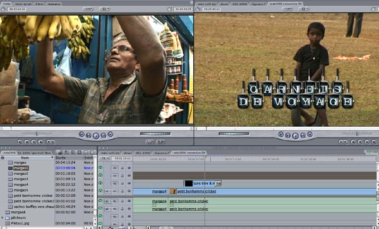Lock the A2 audio track
The width and height of the screenshot is (379, 229).
click(123, 209)
